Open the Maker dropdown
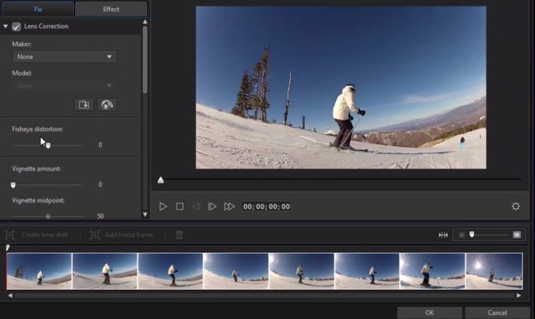 (65, 57)
